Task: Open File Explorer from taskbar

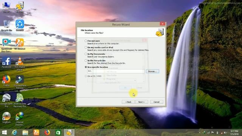Action: pyautogui.click(x=25, y=133)
